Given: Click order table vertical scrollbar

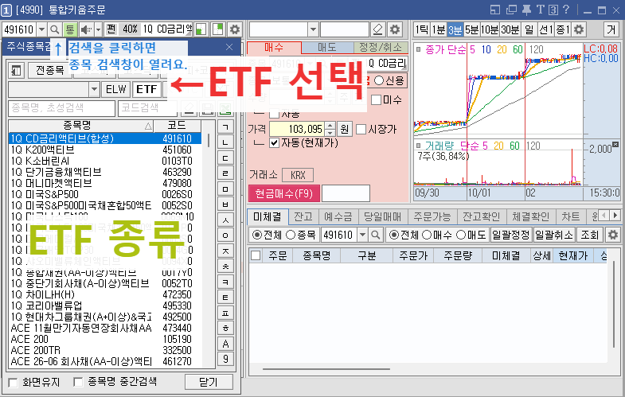Looking at the screenshot, I should [614, 302].
